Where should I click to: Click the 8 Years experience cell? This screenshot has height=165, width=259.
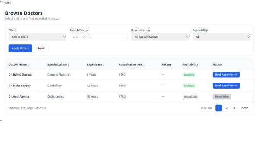92,75
